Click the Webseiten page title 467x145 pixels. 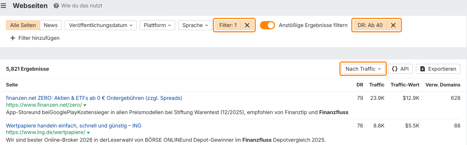click(x=30, y=6)
